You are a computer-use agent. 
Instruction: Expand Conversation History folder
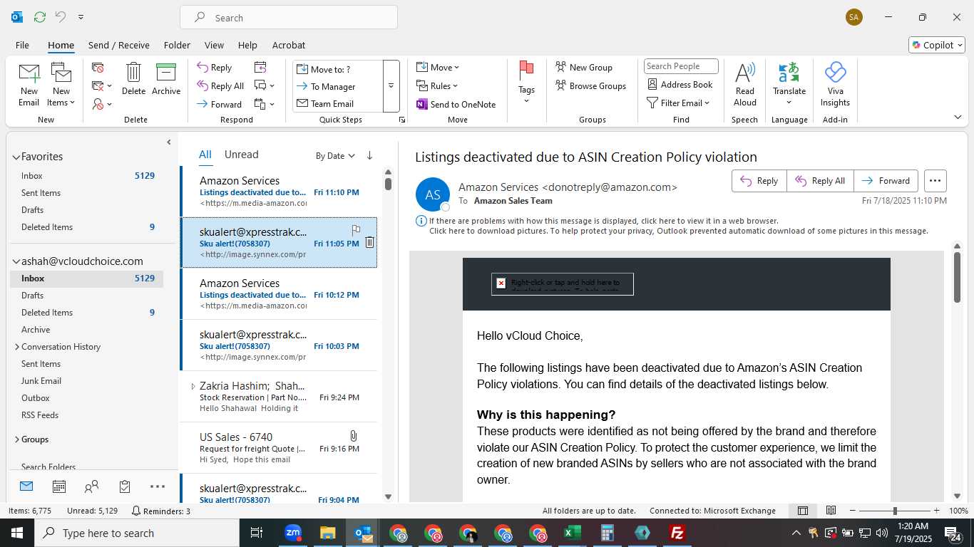16,347
